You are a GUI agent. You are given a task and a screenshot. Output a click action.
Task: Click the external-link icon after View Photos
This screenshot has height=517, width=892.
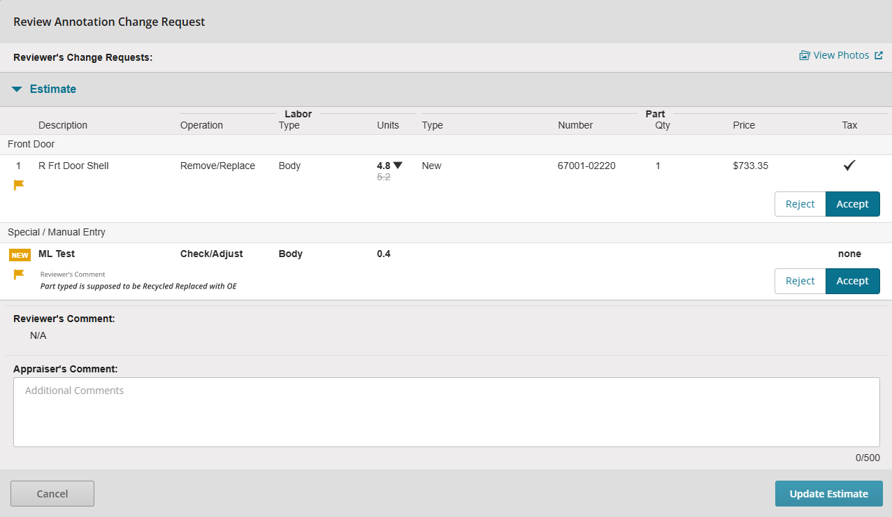click(x=880, y=54)
